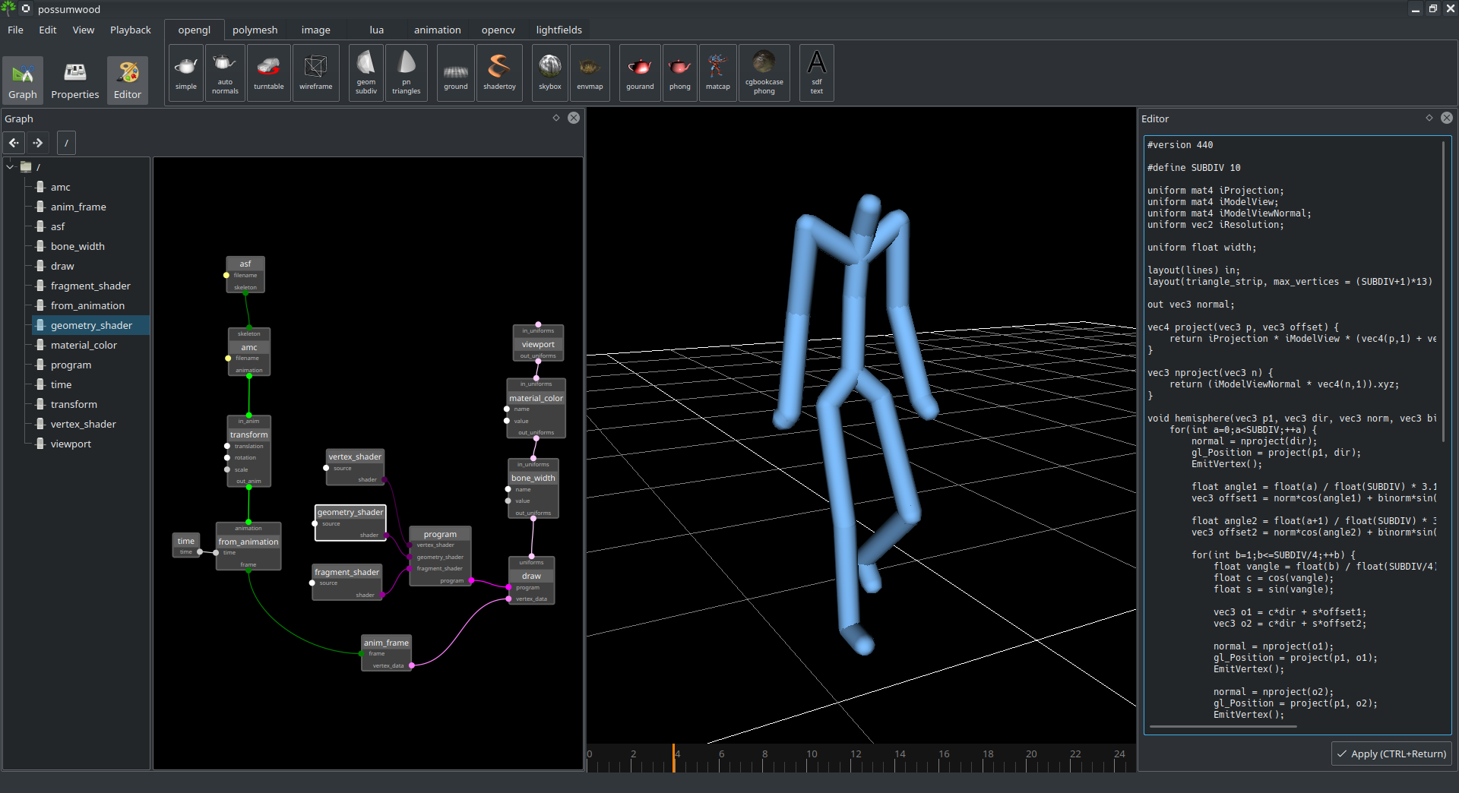The height and width of the screenshot is (793, 1459).
Task: Click the editor horizontal scrollbar
Action: point(1223,727)
